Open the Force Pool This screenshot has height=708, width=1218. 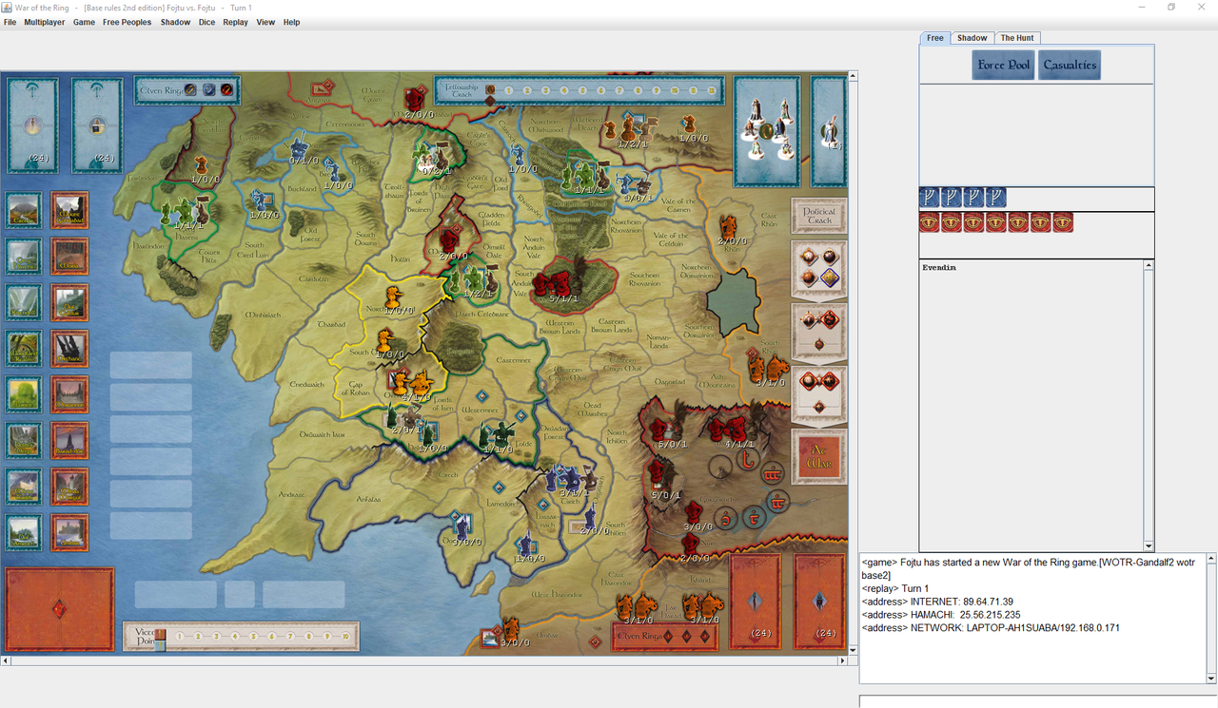point(1004,65)
